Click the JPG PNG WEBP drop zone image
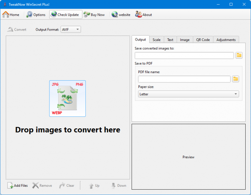The width and height of the screenshot is (251, 195). click(67, 99)
